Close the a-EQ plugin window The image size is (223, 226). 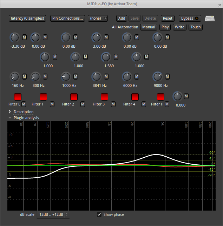click(x=220, y=5)
